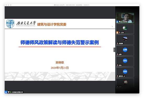Click the orange co-host badge on 王玮's tile
Screen dimensions: 144x99
[x=117, y=33]
